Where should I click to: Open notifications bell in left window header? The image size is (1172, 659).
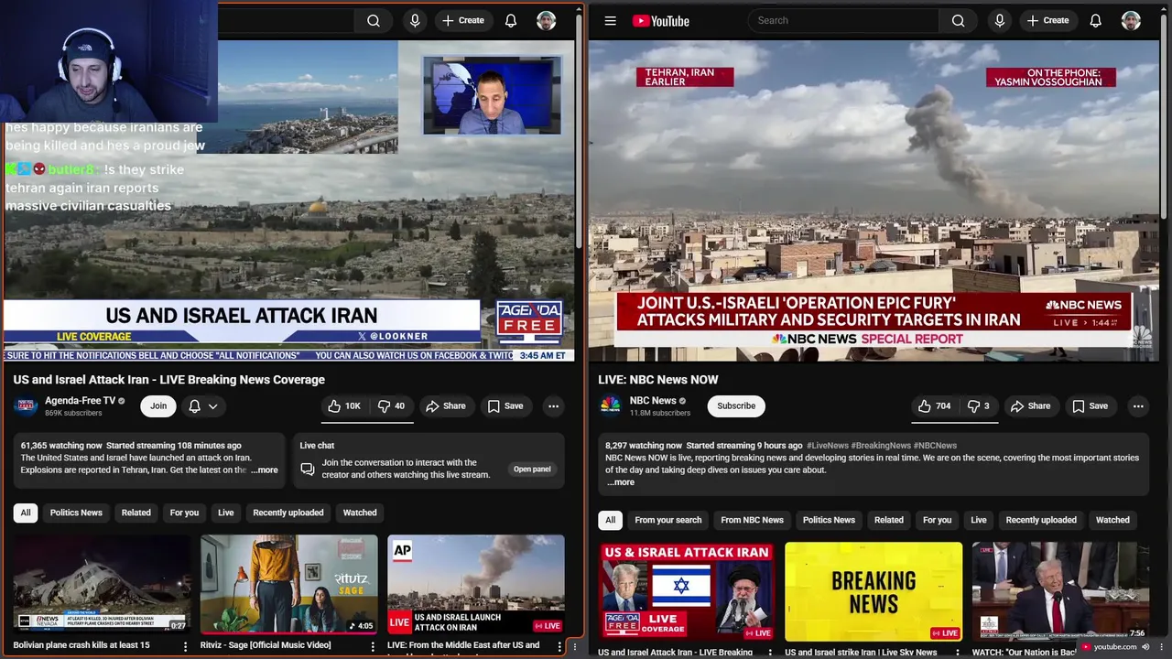[x=511, y=20]
